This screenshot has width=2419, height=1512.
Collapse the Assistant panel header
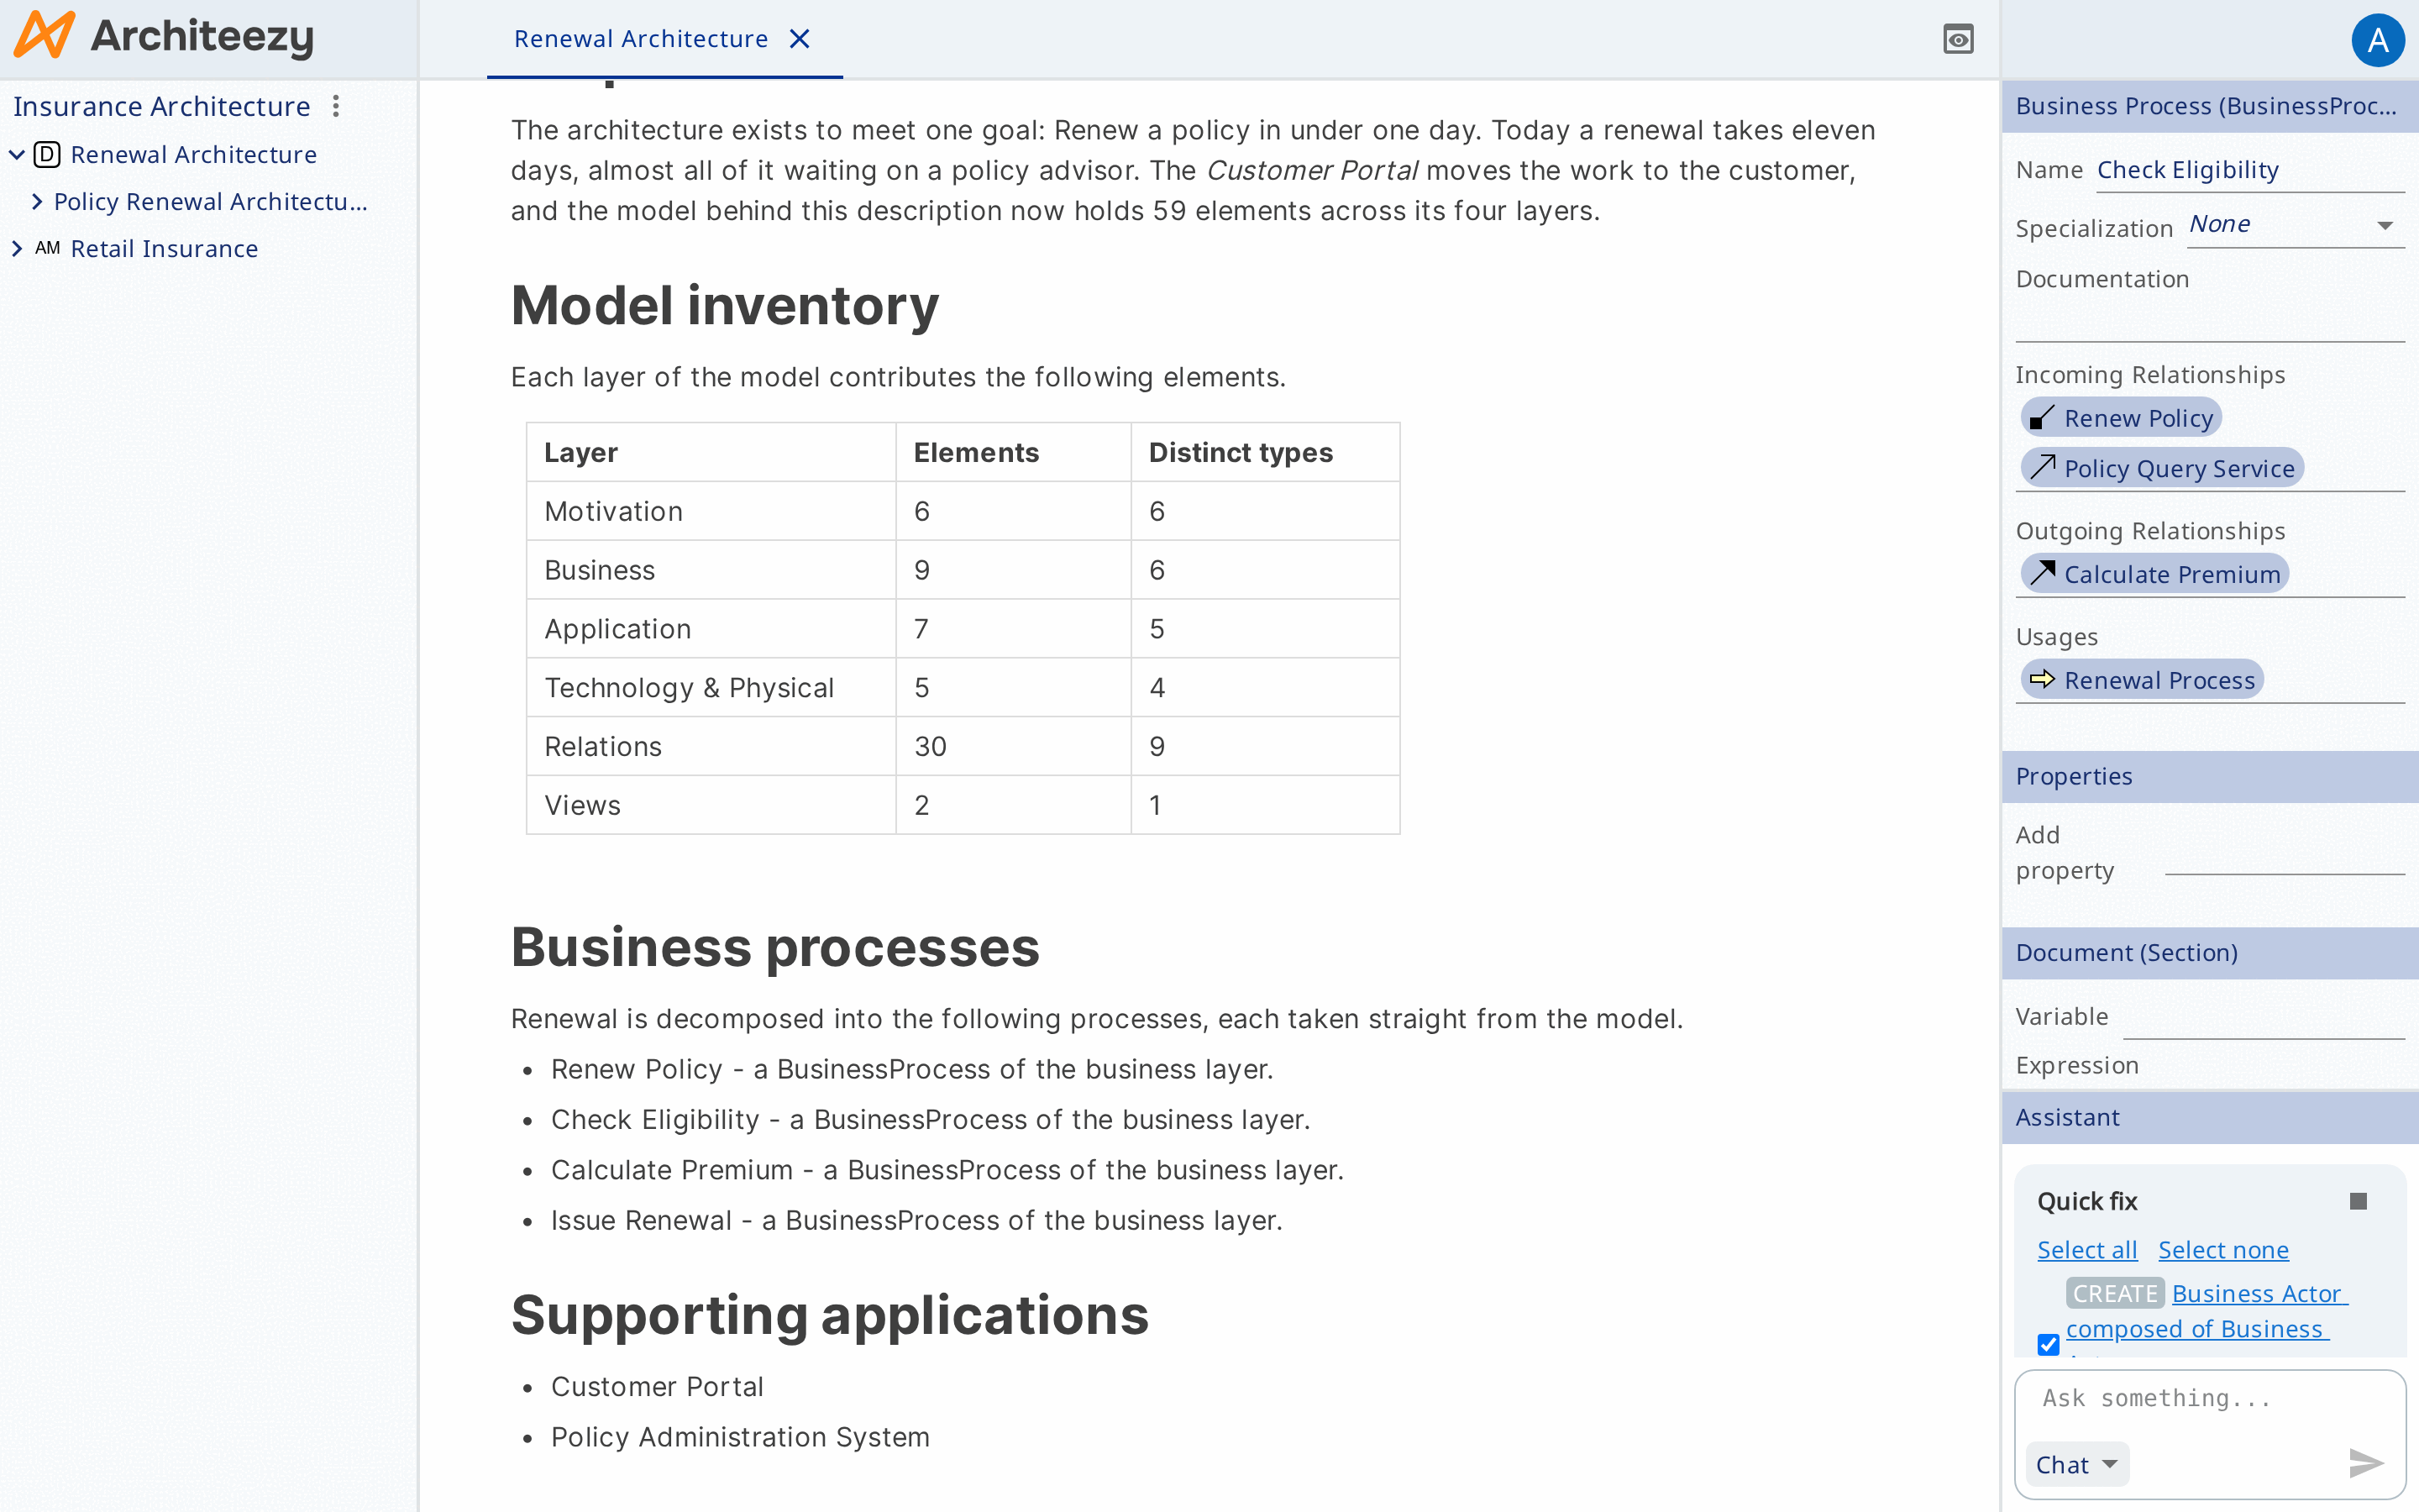(2209, 1117)
